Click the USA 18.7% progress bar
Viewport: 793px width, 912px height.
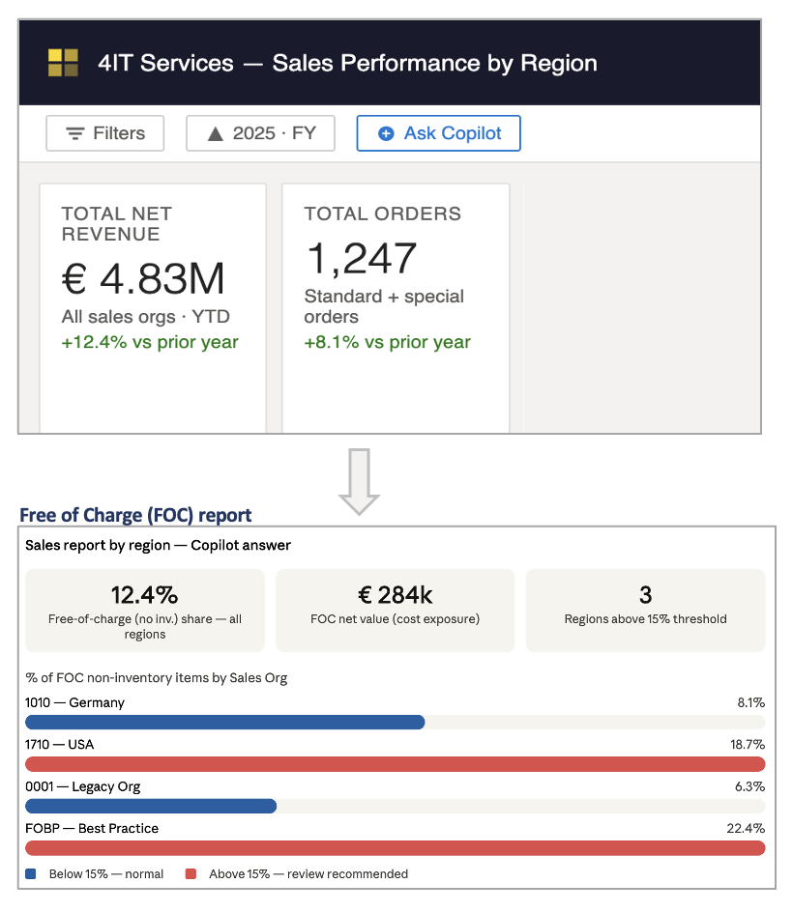pos(395,763)
